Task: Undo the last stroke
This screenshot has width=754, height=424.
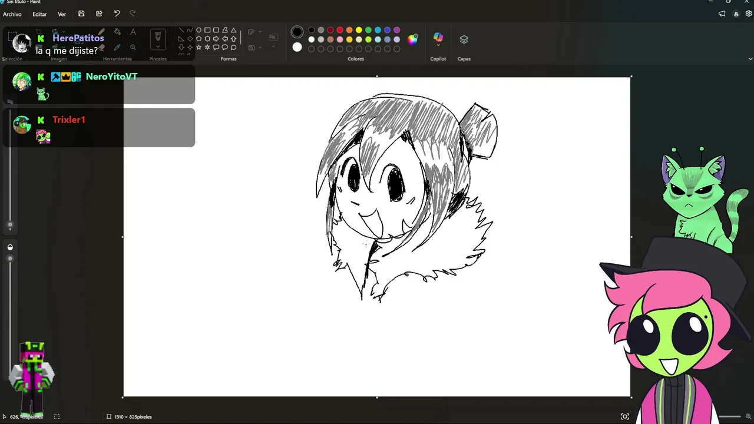Action: click(117, 14)
